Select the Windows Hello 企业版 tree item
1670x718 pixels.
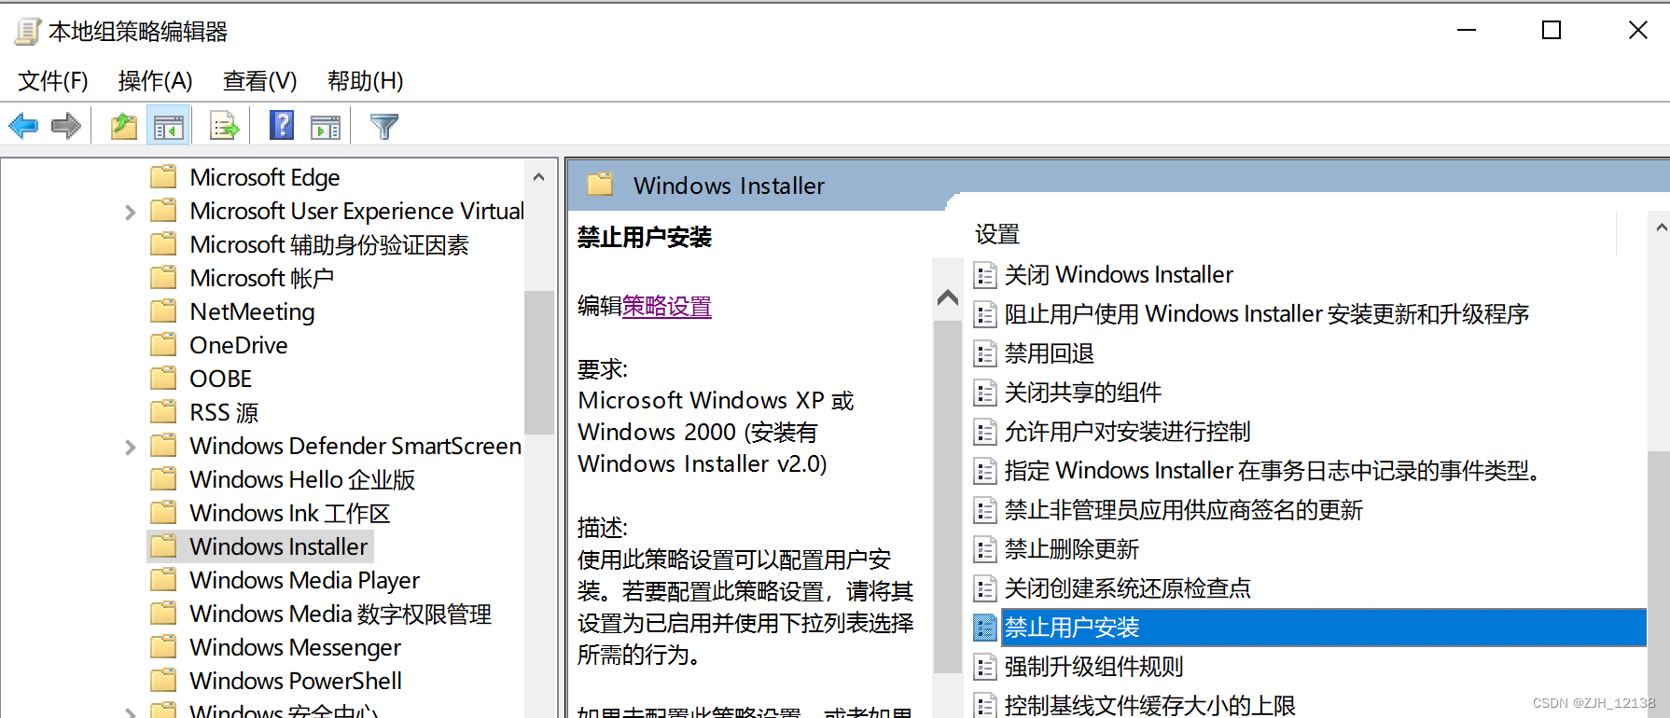coord(302,479)
